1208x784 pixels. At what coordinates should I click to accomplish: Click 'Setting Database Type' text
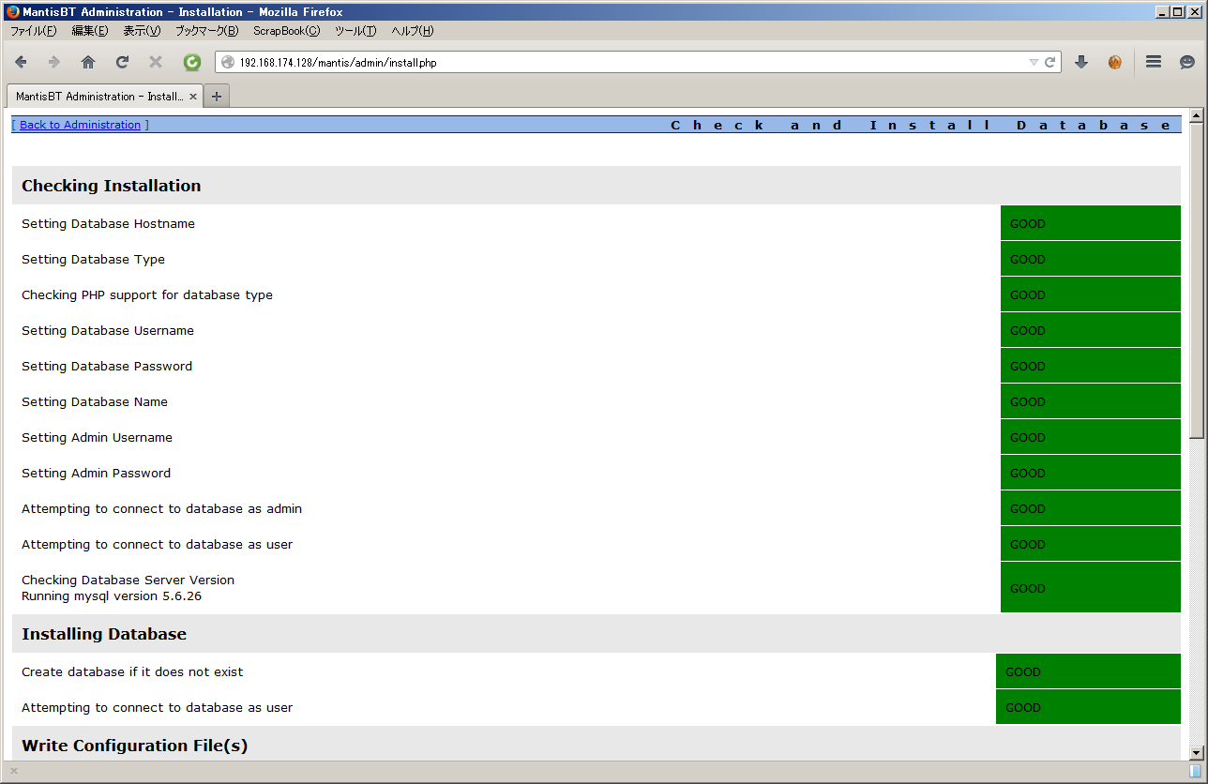point(93,260)
